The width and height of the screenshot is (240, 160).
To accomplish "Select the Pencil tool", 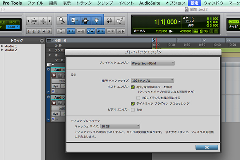I will point(120,21).
